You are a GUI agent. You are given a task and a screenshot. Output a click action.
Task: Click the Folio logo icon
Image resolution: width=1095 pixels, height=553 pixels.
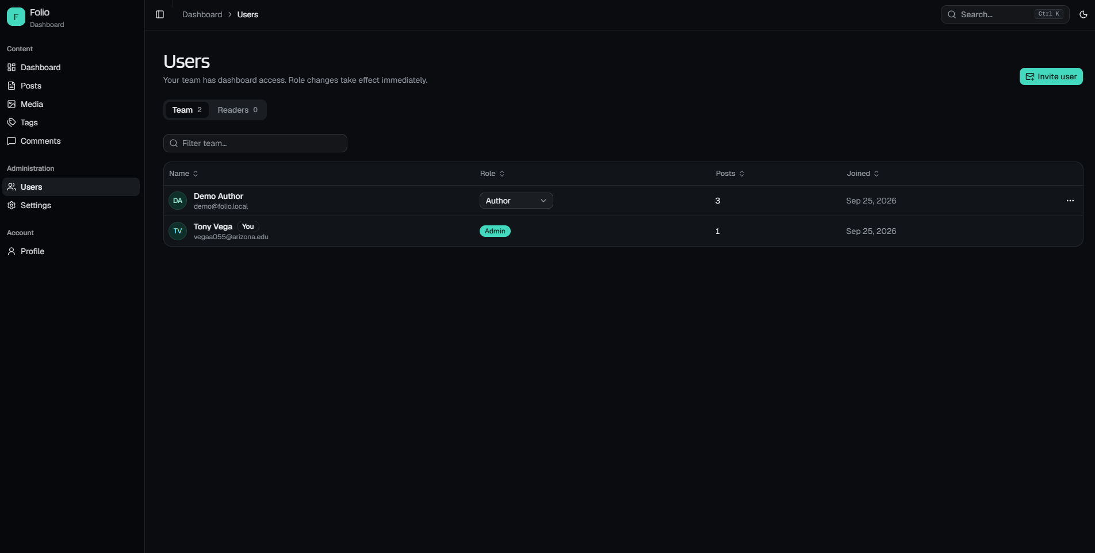(16, 17)
